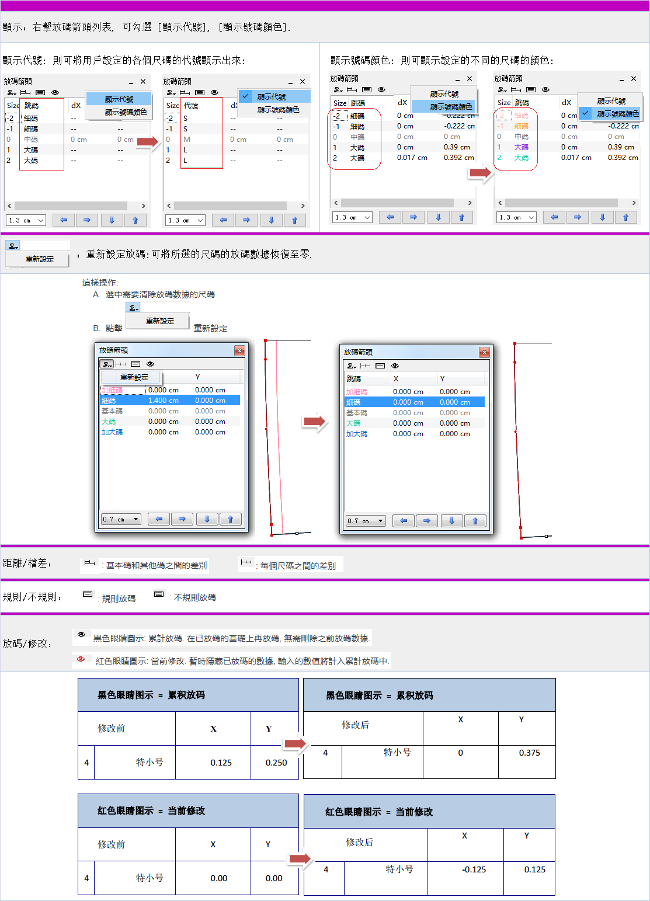
Task: Click the base-size difference (基本碼和其他碼) distance icon
Action: tap(89, 563)
